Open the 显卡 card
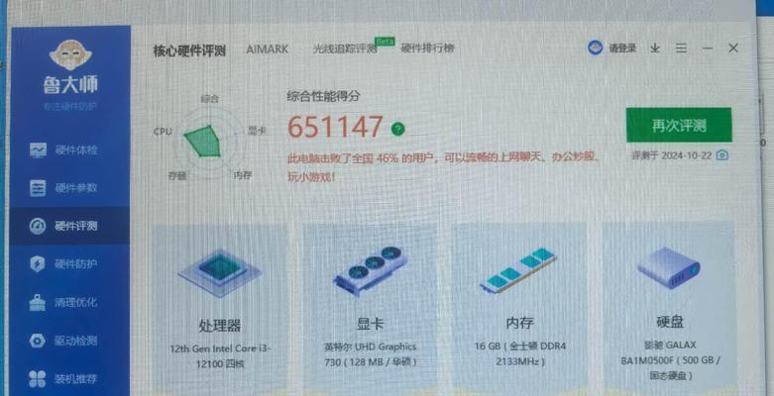This screenshot has height=396, width=774. click(371, 310)
